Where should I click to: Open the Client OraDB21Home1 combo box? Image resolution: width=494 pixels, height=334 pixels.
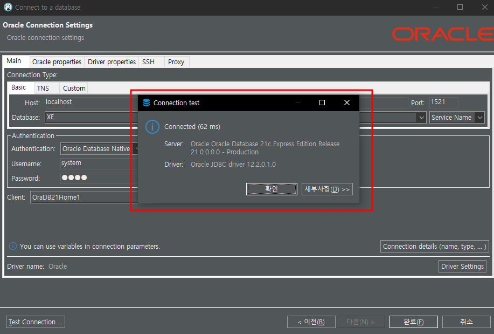click(84, 197)
